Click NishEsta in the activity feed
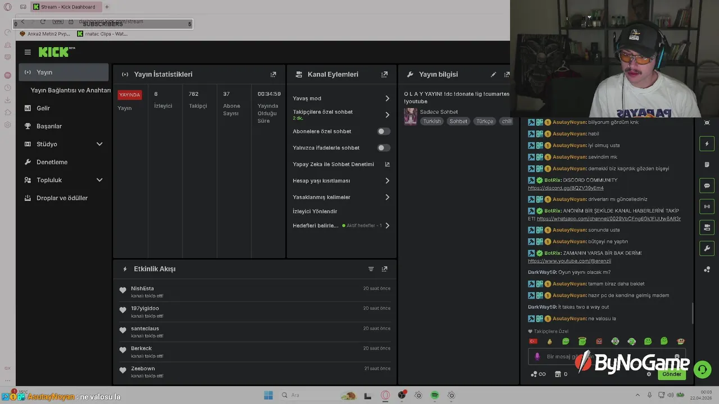 point(142,288)
